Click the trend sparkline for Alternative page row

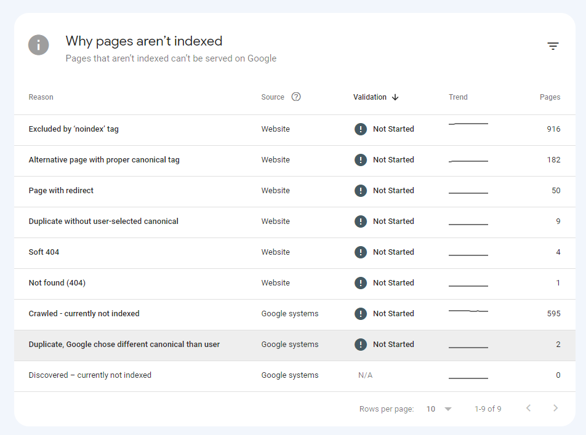pyautogui.click(x=468, y=161)
